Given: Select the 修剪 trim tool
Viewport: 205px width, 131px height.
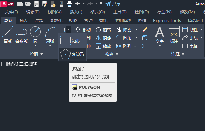Looking at the screenshot, I should point(124,29).
